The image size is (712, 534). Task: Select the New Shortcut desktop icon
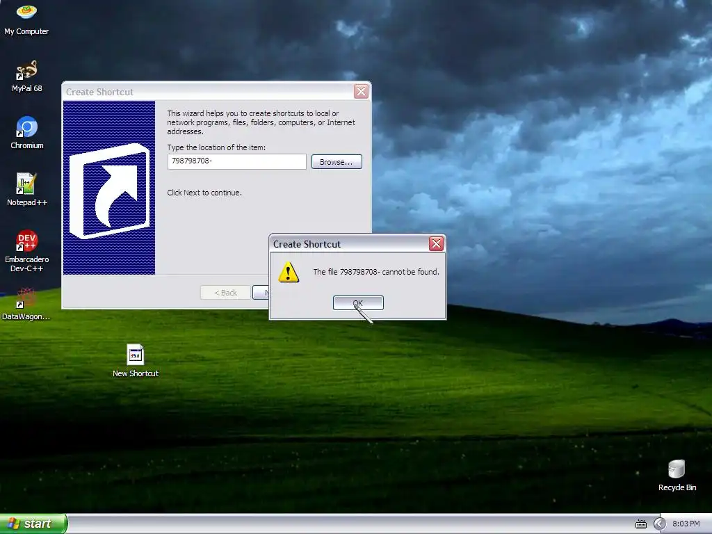136,361
